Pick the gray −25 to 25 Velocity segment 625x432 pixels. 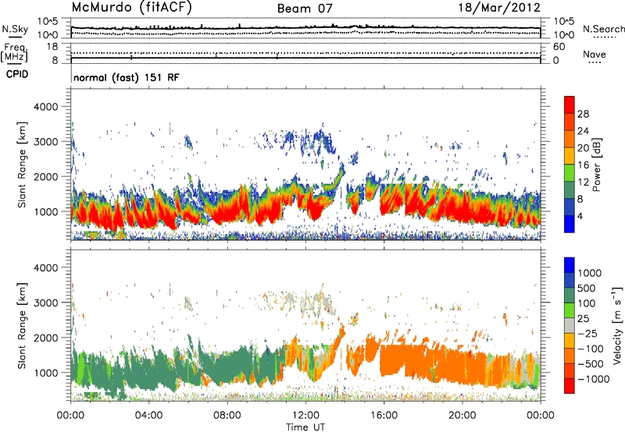(570, 325)
